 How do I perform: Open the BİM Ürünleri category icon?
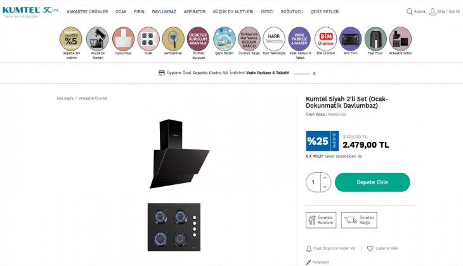325,39
